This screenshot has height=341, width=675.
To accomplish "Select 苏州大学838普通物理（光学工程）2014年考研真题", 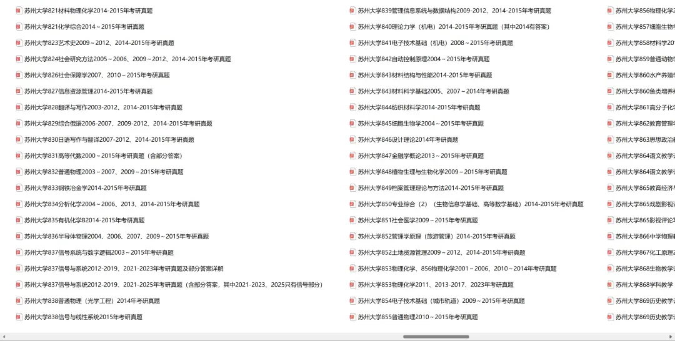I will (92, 300).
